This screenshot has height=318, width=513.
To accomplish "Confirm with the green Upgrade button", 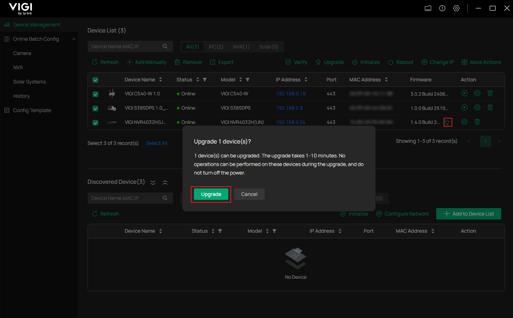I will tap(211, 194).
